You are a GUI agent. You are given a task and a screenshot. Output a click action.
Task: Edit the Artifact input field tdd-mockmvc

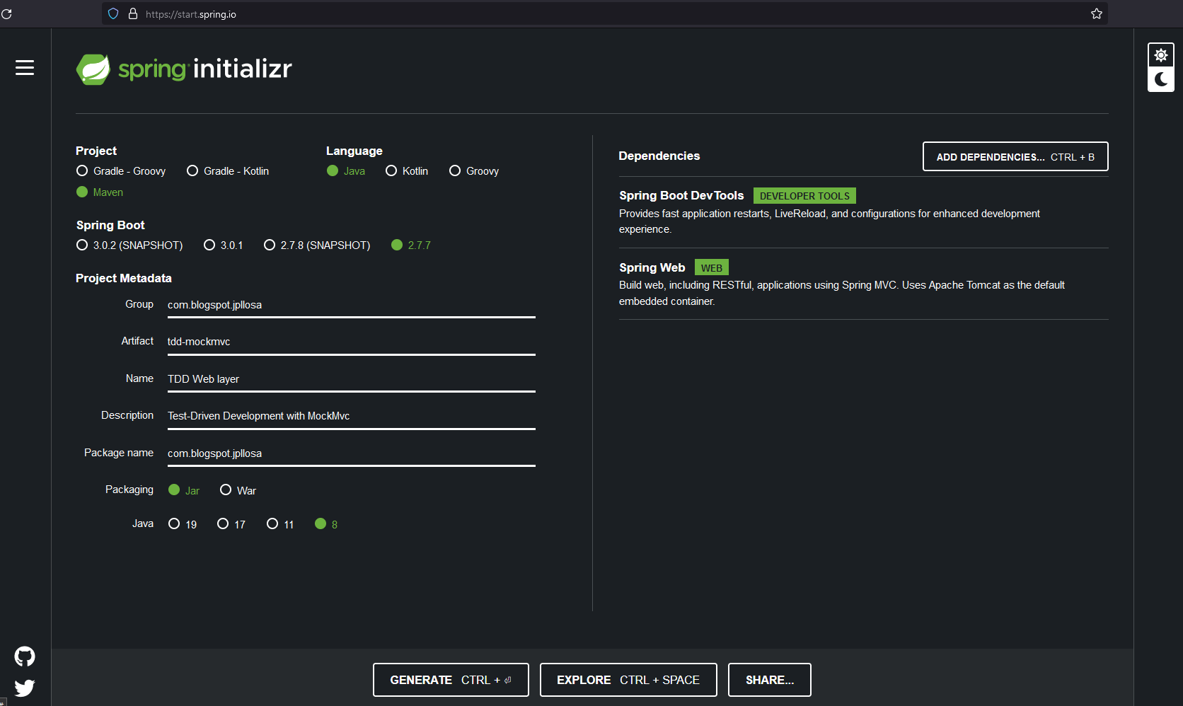351,342
